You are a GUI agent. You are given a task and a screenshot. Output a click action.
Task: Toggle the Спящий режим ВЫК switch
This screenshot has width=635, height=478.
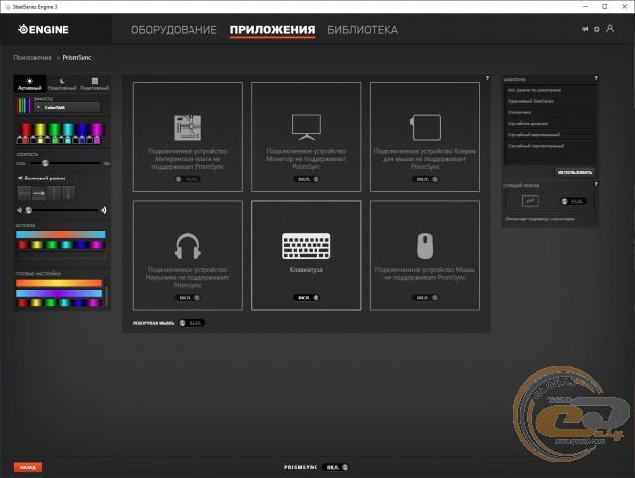tap(573, 201)
